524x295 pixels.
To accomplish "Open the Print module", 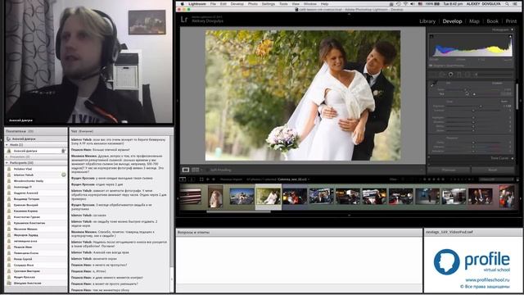I will click(511, 21).
